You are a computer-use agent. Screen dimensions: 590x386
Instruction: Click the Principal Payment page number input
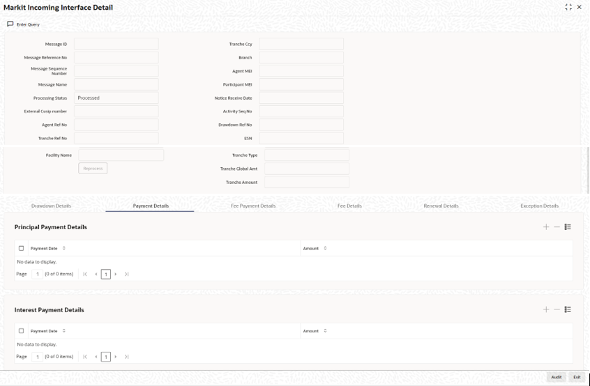[37, 274]
